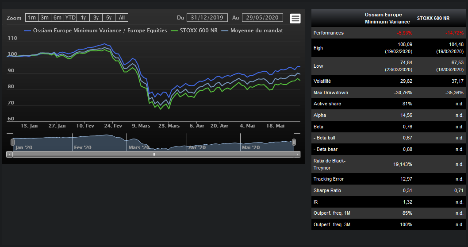Click the 81% active share value
This screenshot has width=468, height=247.
coord(407,104)
